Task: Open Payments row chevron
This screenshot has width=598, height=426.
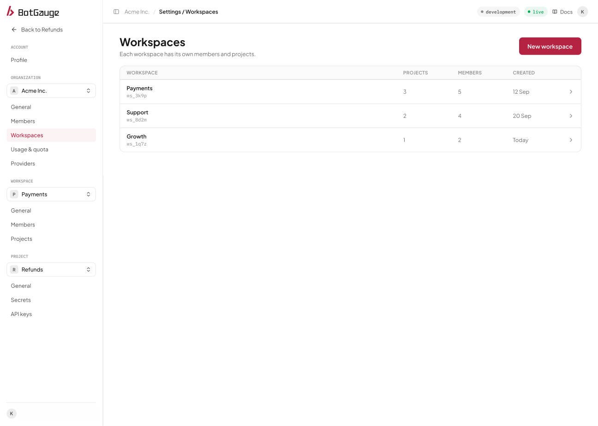Action: (571, 91)
